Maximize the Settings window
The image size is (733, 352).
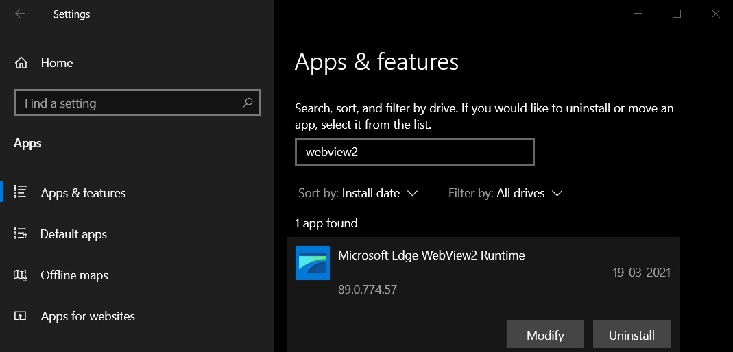[677, 14]
